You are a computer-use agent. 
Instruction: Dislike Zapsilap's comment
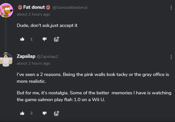click(44, 113)
